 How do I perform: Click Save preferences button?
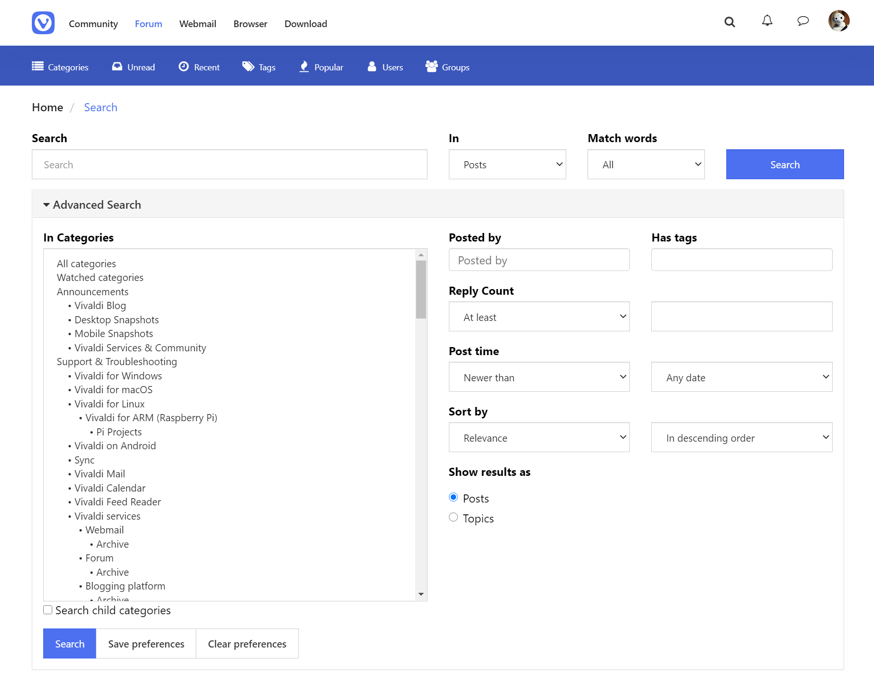(146, 644)
